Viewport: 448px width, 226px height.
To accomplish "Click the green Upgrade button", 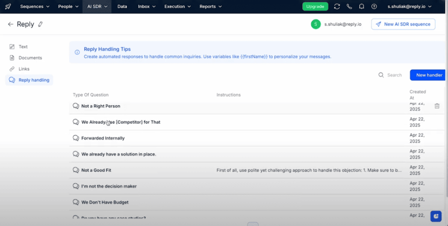I will pyautogui.click(x=315, y=7).
